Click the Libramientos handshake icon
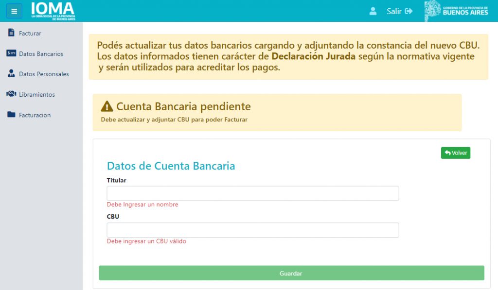 pyautogui.click(x=11, y=94)
